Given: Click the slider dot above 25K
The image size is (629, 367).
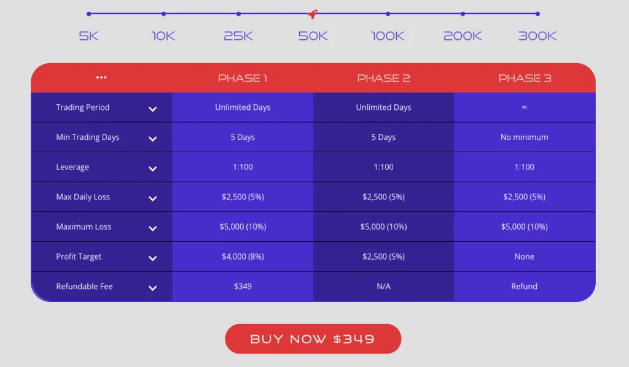Looking at the screenshot, I should [x=238, y=13].
